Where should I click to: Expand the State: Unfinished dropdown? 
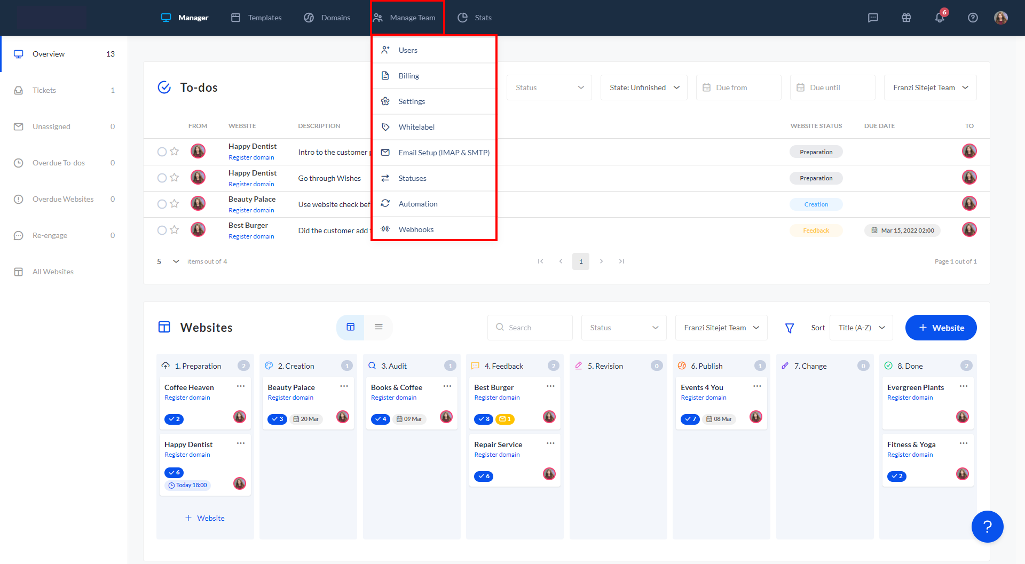[644, 88]
